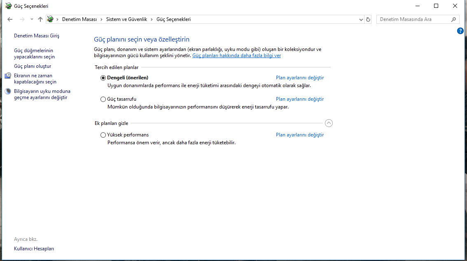Change plan settings for Dengeli

click(300, 78)
